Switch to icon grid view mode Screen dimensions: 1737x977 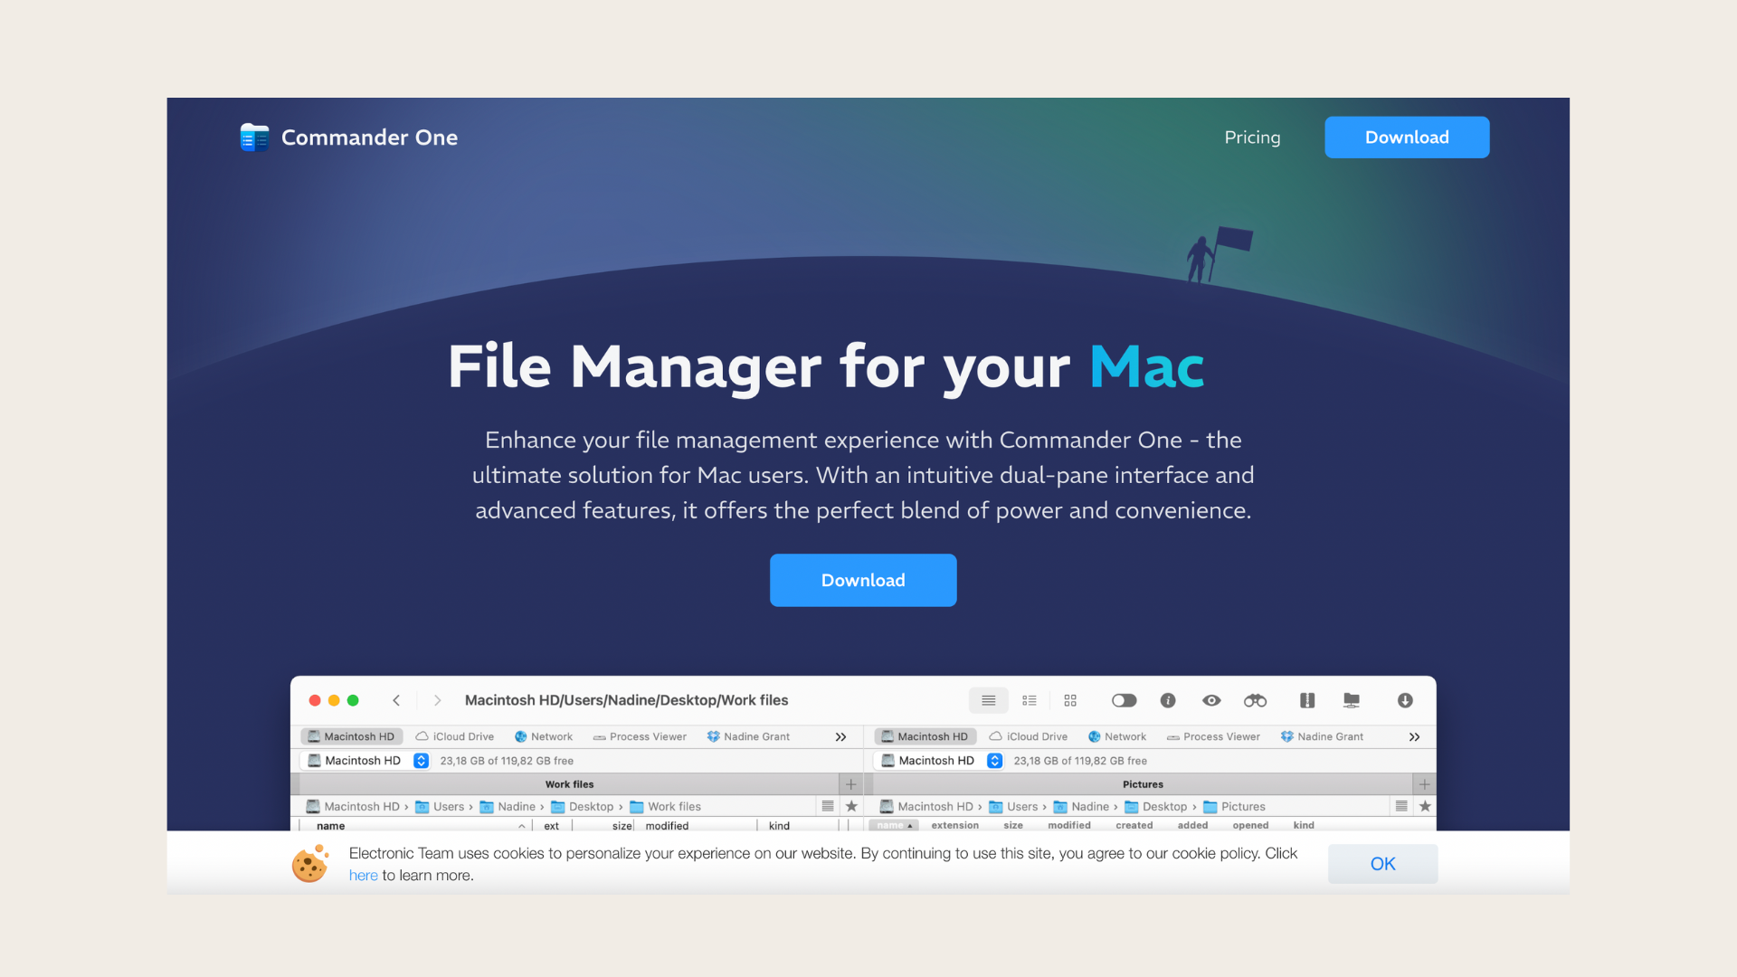click(1070, 700)
